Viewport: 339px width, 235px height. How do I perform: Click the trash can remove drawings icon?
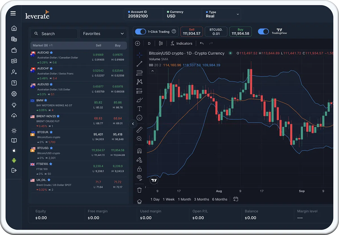coord(139,190)
